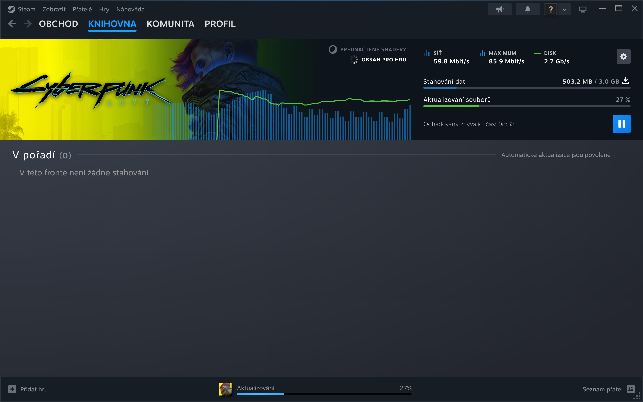
Task: Click the bottom bar update progress bar
Action: click(324, 394)
